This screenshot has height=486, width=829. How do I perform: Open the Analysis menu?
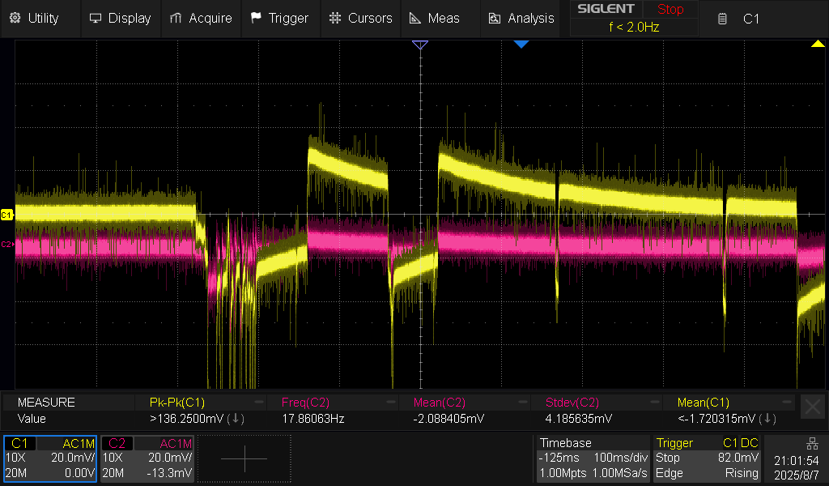(x=521, y=18)
